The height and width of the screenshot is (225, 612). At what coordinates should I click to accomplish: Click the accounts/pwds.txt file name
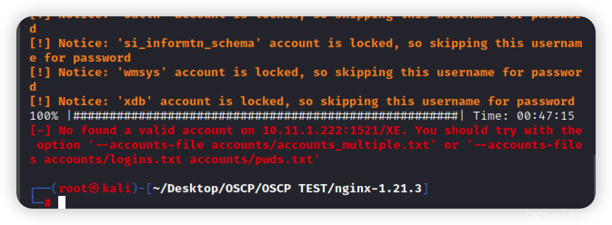pos(251,159)
